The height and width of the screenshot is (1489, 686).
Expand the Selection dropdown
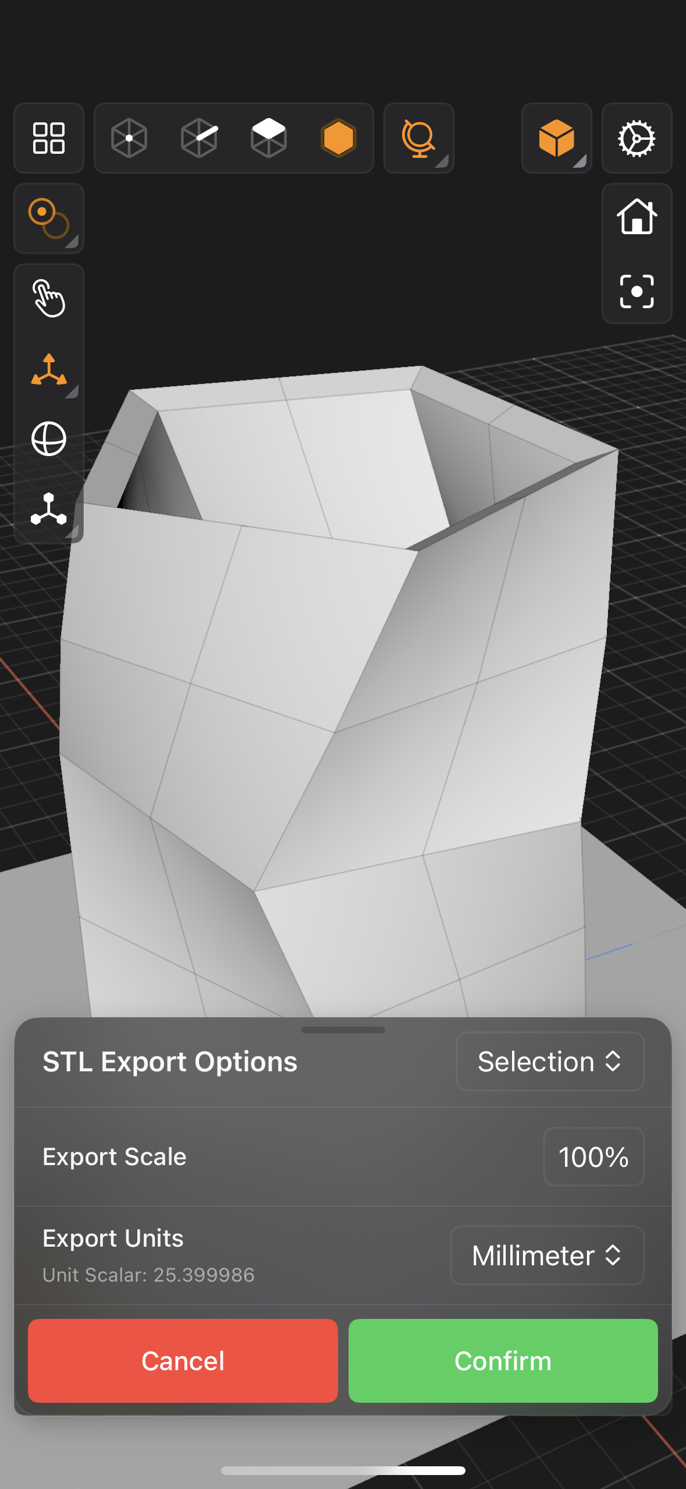tap(550, 1061)
